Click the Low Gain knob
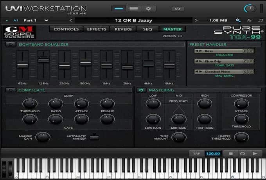 153,119
